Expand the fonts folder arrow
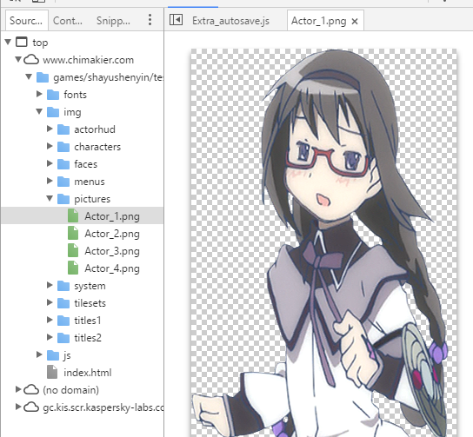The image size is (473, 437). [x=39, y=94]
